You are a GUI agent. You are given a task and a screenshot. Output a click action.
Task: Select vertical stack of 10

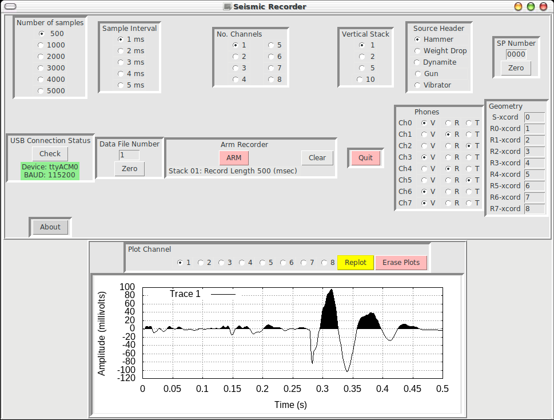(x=361, y=79)
